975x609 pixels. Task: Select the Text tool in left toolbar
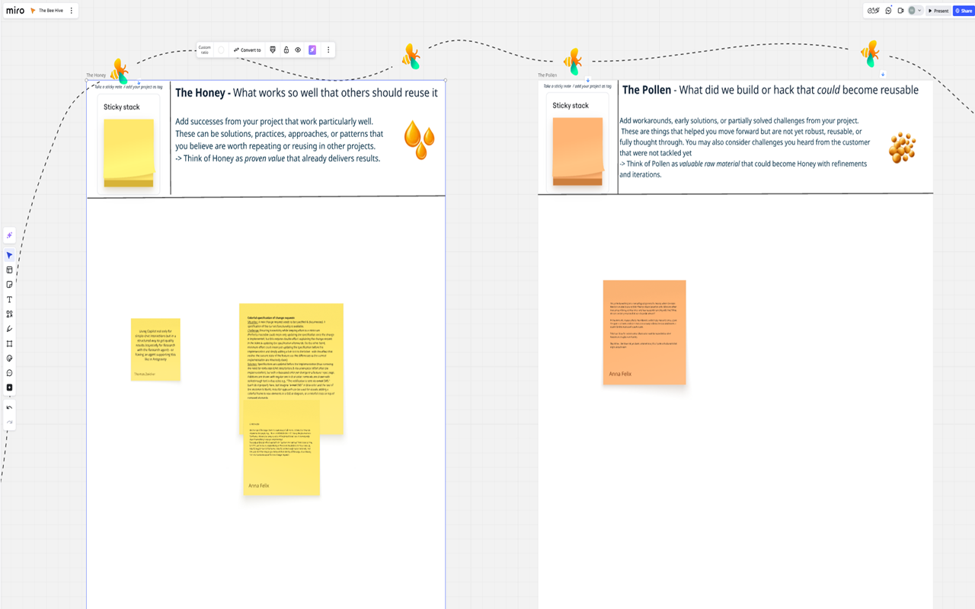[x=9, y=300]
